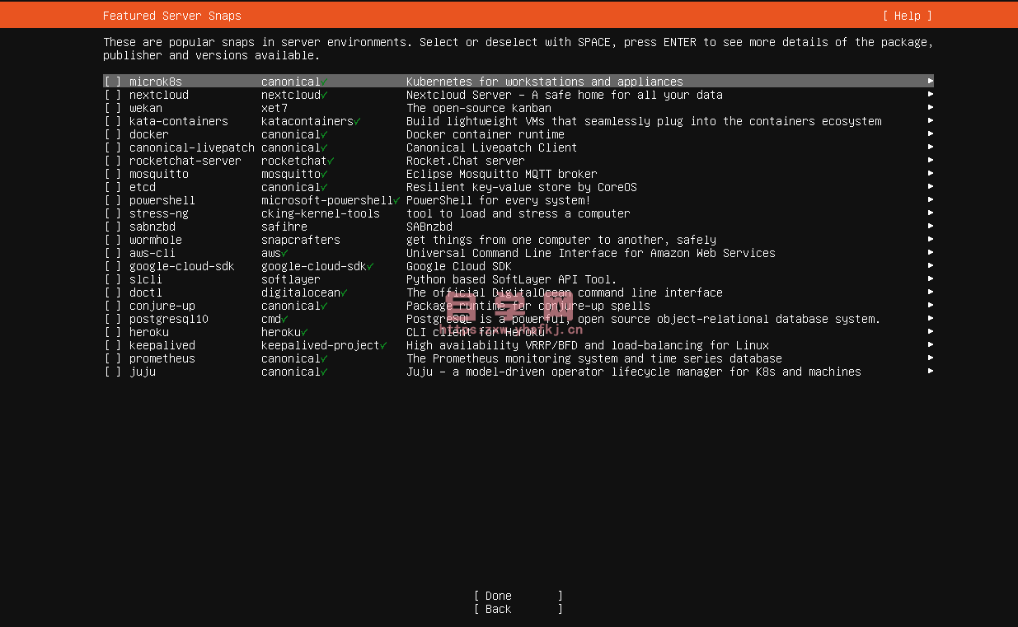Open google-cloud-sdk row details arrow
Screen dimensions: 1018x627
[930, 266]
